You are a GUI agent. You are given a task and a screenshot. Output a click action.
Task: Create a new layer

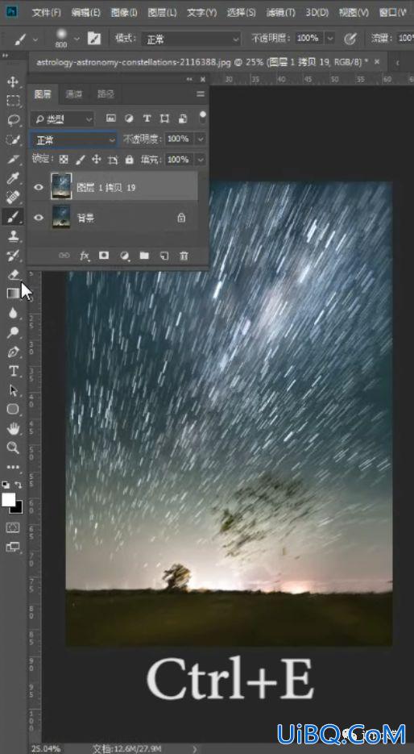(x=164, y=256)
